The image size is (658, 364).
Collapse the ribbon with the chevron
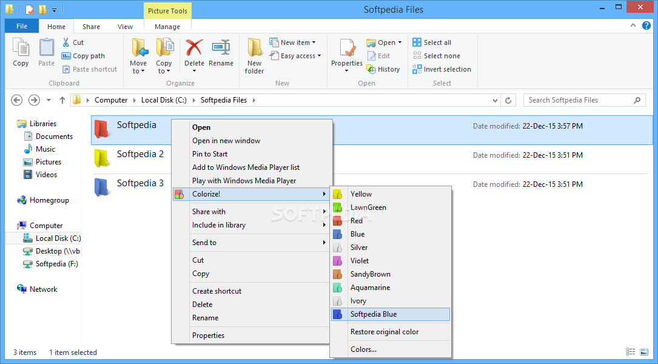(633, 25)
